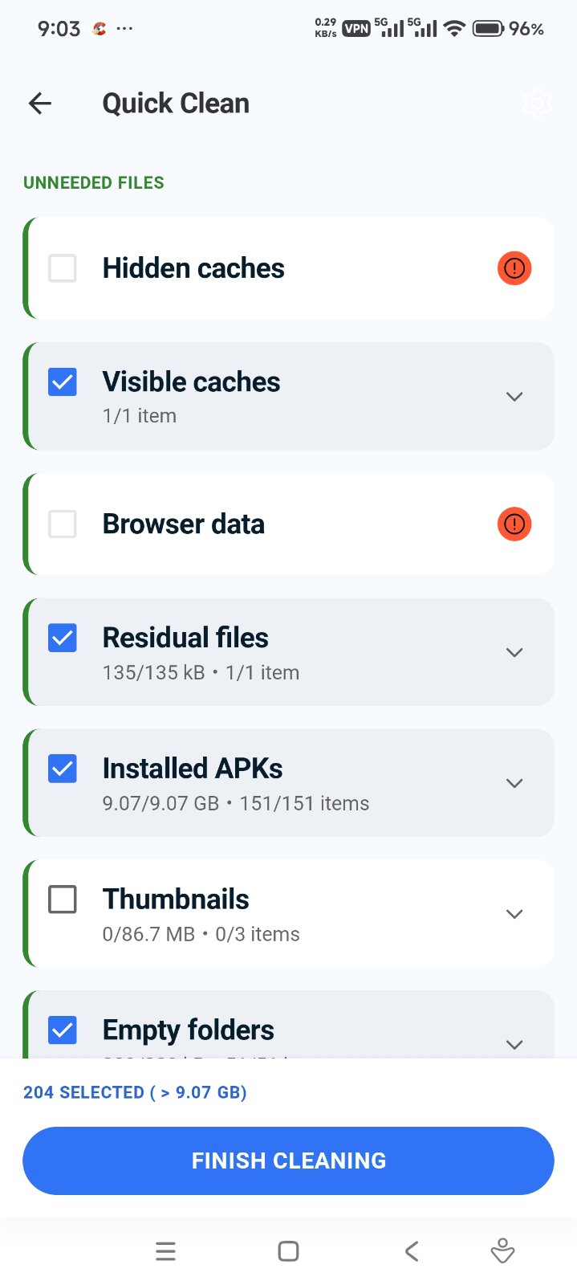This screenshot has height=1285, width=577.
Task: Open Android recent apps menu icon
Action: (x=165, y=1251)
